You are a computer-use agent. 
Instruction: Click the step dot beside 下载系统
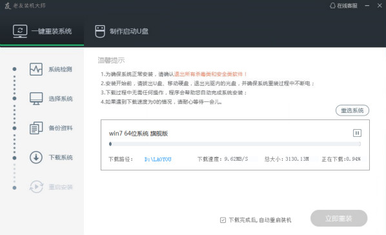(15, 158)
